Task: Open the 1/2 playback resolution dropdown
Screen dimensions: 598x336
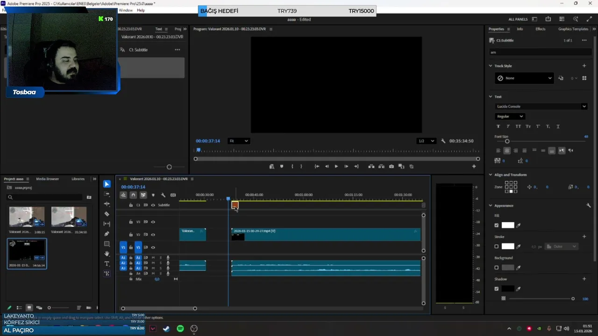Action: tap(426, 141)
